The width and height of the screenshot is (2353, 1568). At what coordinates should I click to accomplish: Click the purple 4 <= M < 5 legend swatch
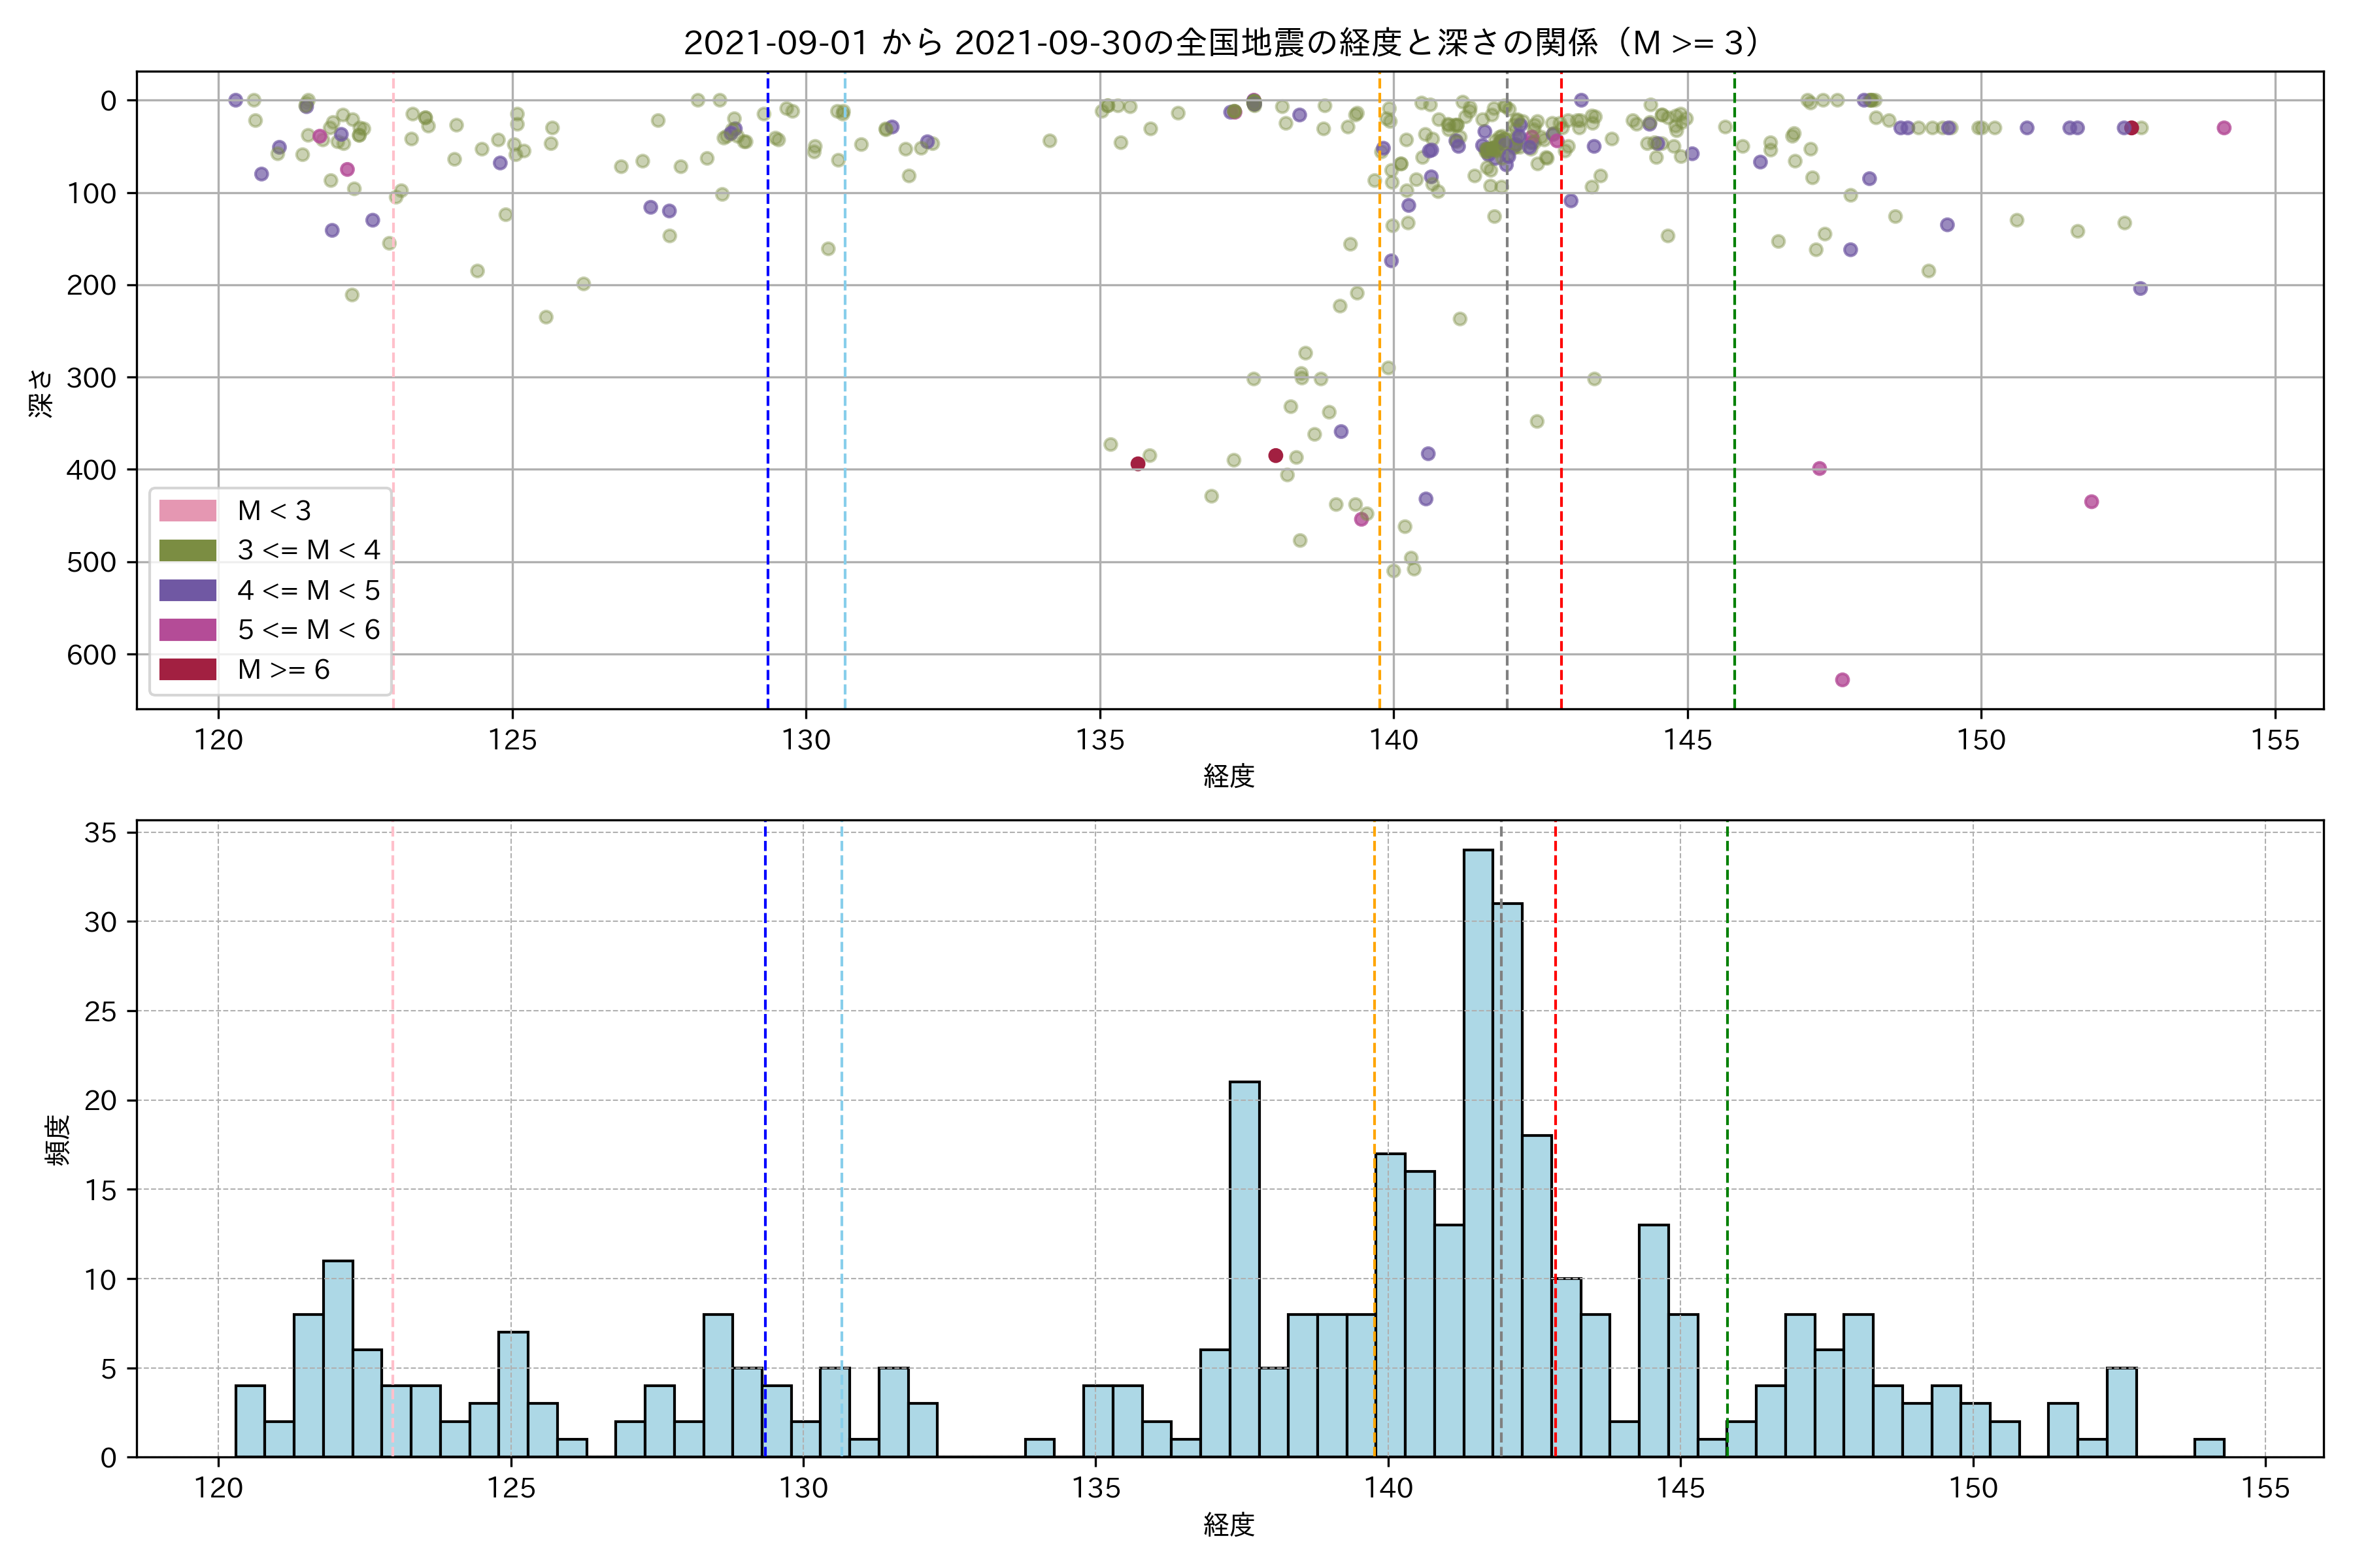[x=188, y=590]
